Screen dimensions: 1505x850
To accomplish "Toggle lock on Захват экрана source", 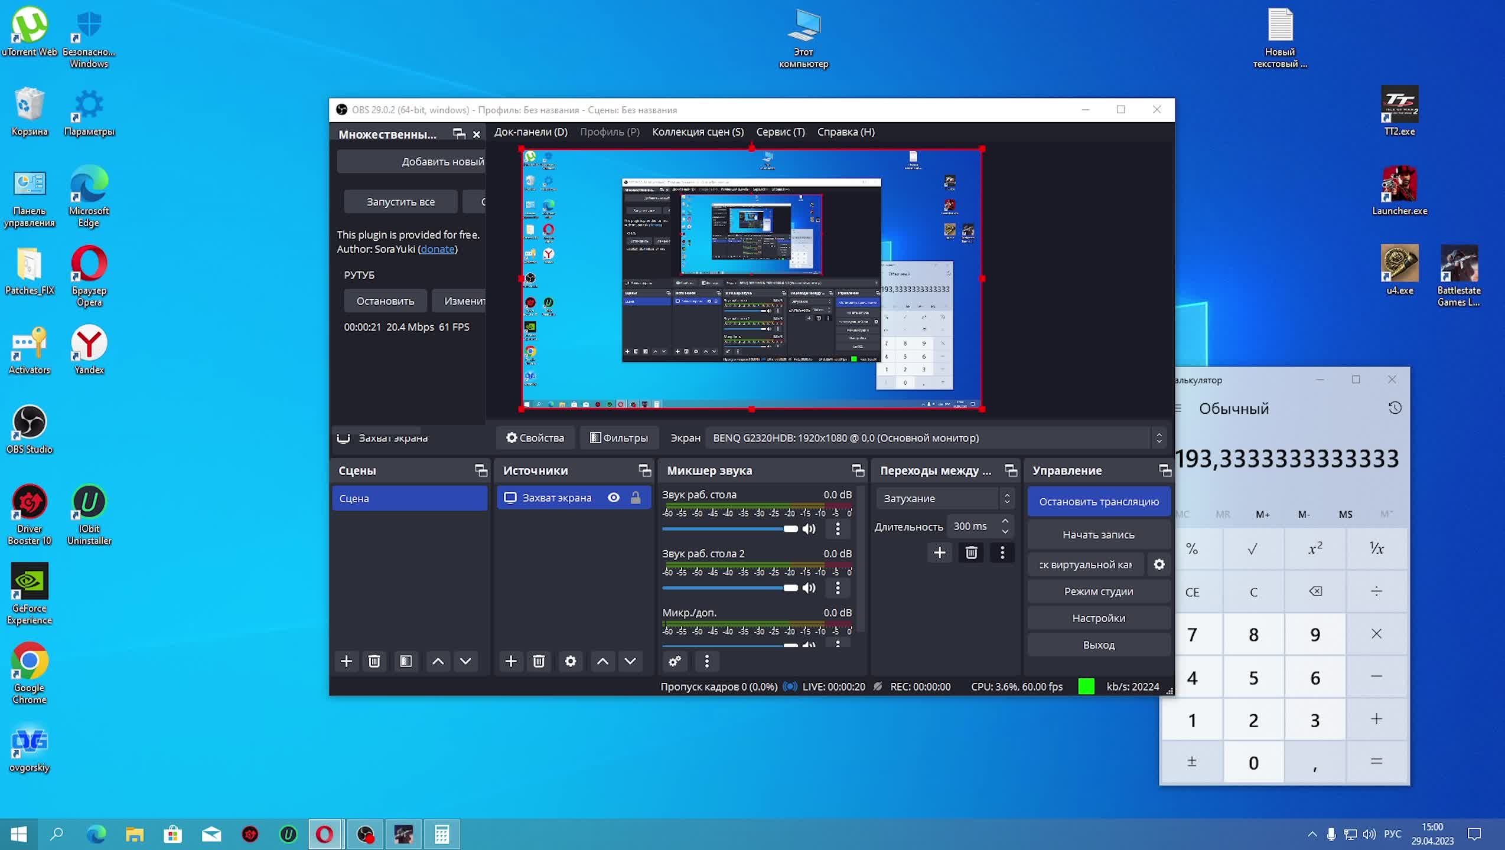I will tap(636, 498).
